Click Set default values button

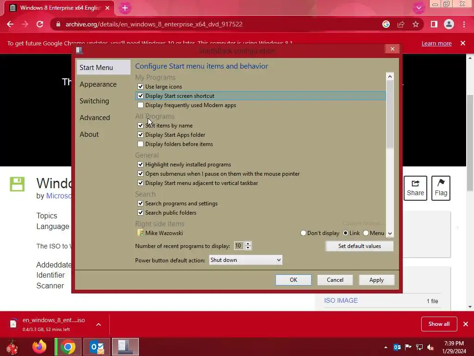pos(359,246)
